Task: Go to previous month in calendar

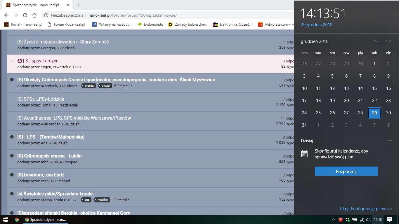Action: click(374, 41)
